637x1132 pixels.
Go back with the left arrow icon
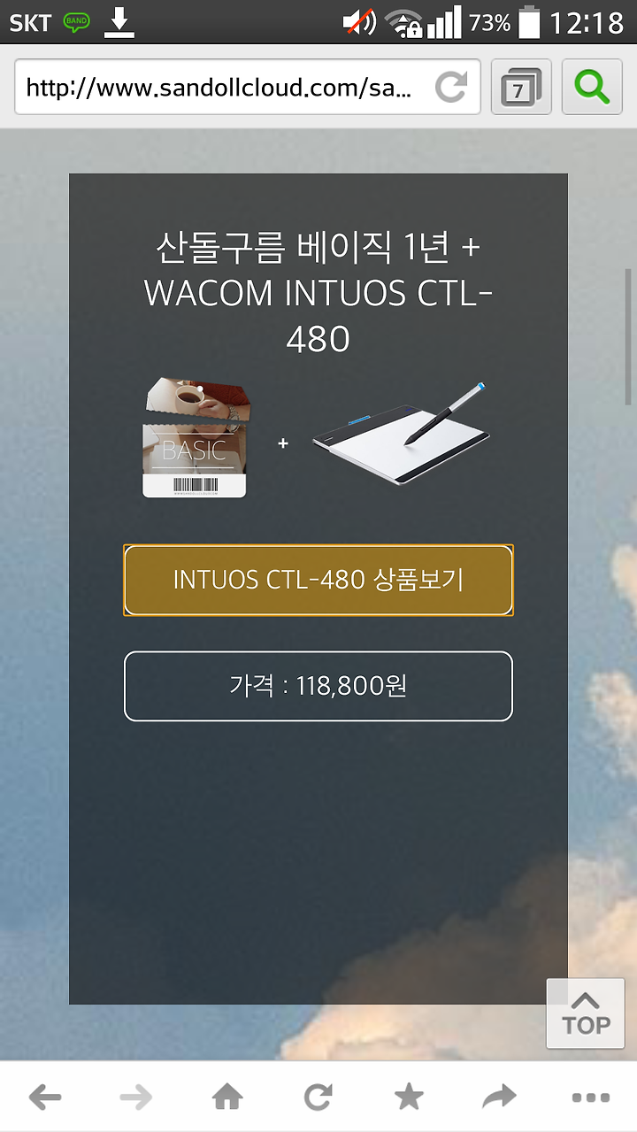point(45,1098)
